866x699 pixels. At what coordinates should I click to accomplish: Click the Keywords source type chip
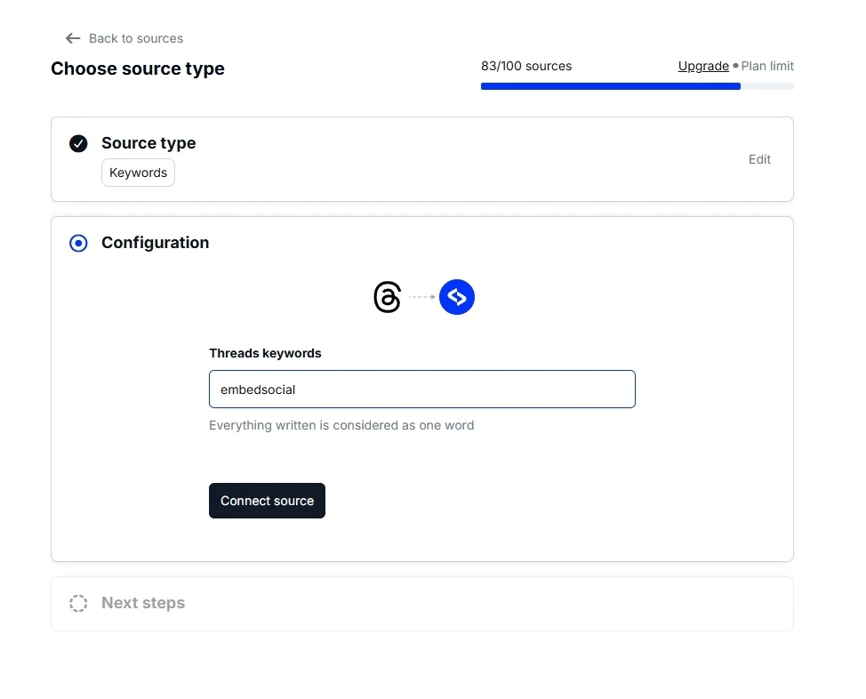tap(138, 173)
